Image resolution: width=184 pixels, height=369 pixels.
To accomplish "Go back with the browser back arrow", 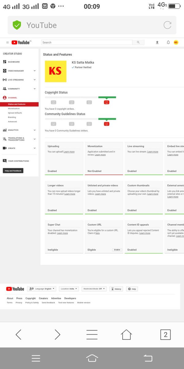I will point(18,334).
